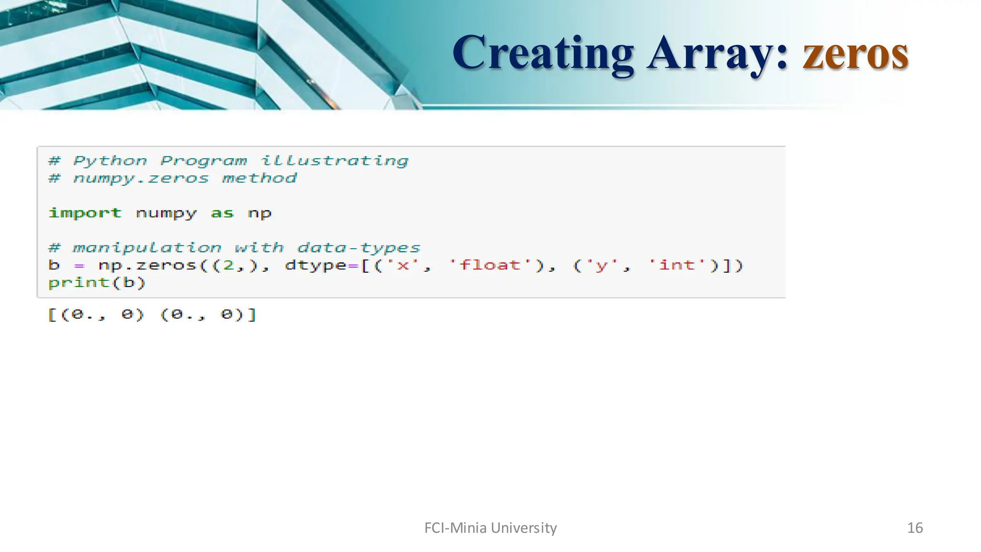The height and width of the screenshot is (552, 981).
Task: Click the building photo in the header
Action: click(211, 55)
